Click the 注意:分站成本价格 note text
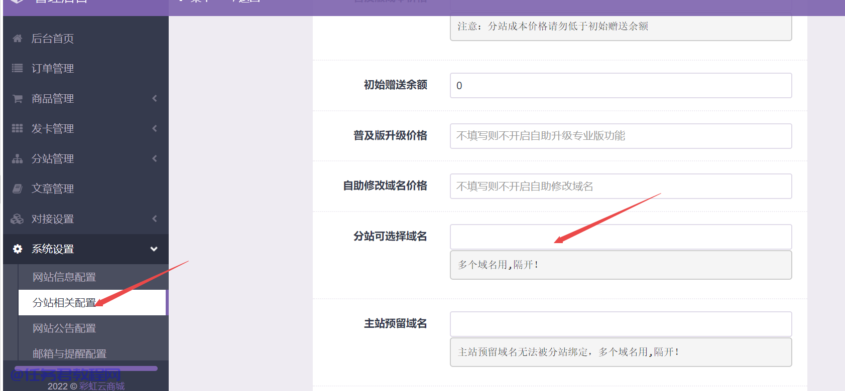 click(x=553, y=26)
